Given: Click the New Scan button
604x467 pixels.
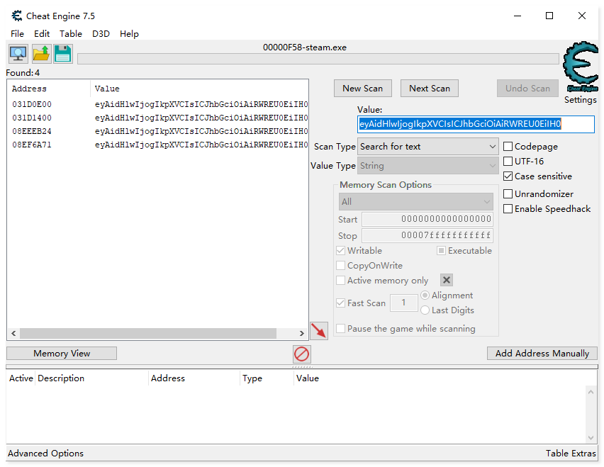Looking at the screenshot, I should coord(362,89).
